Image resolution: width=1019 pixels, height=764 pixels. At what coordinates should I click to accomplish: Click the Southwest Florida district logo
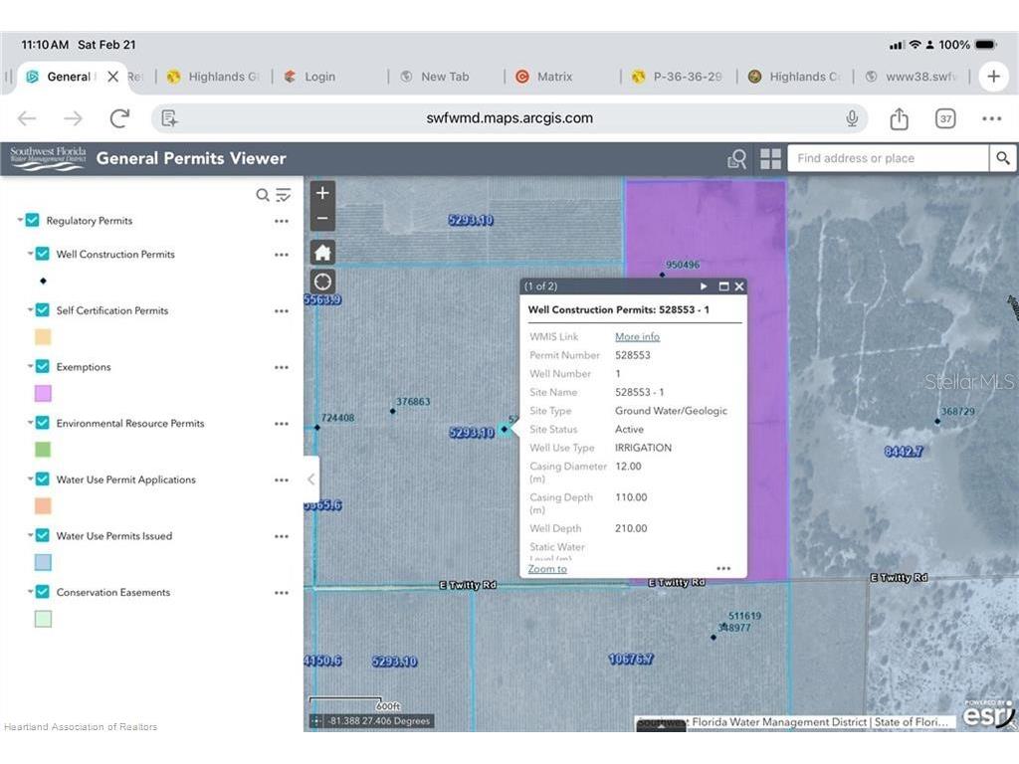point(48,158)
